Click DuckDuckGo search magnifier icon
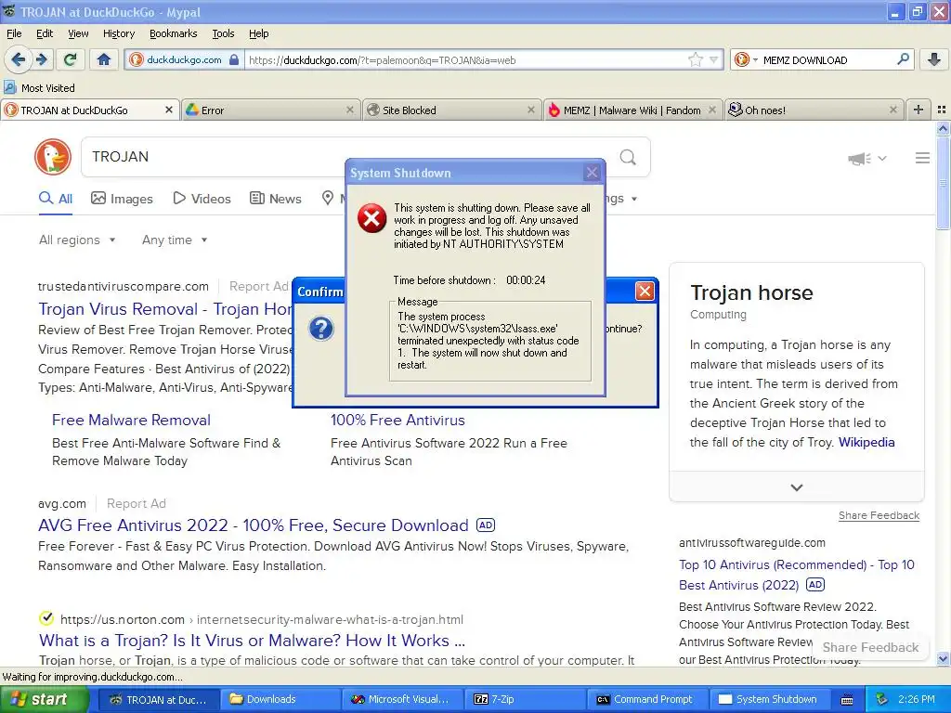951x713 pixels. [x=628, y=157]
